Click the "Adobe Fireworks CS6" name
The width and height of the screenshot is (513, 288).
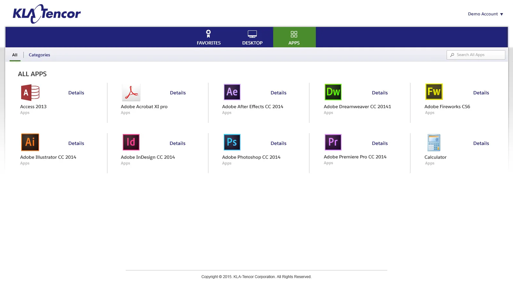(x=447, y=107)
